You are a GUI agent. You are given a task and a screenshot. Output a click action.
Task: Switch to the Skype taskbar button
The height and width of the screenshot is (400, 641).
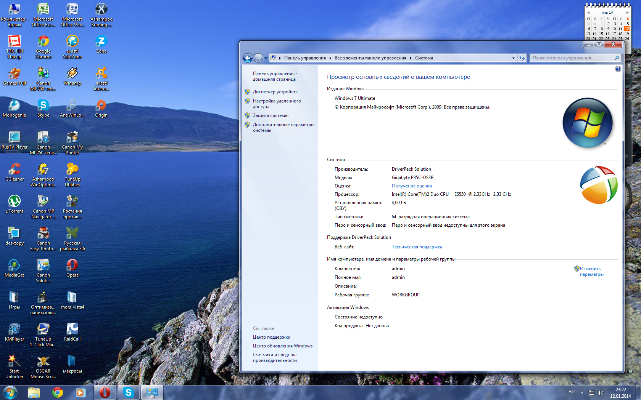tap(129, 392)
